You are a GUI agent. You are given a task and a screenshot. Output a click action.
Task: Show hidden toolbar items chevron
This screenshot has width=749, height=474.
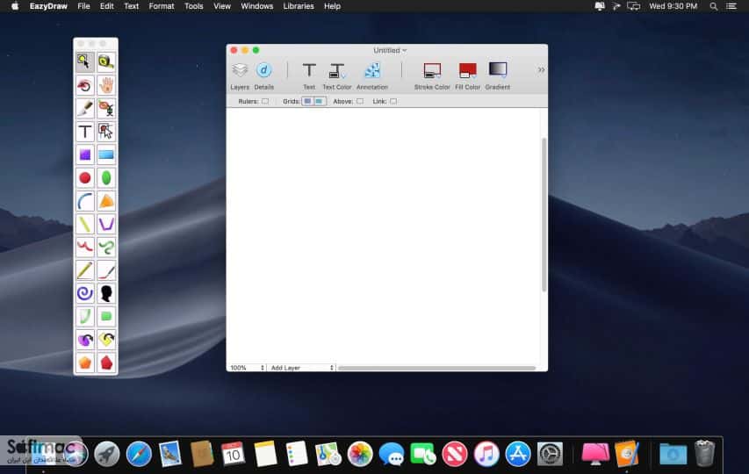541,69
